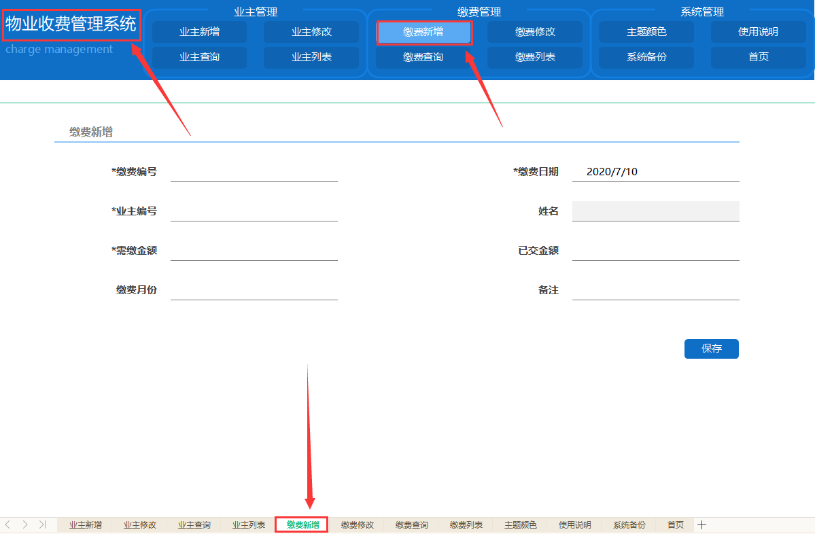
Task: Click the 缴费日期 date field showing 2020/7/10
Action: [655, 172]
